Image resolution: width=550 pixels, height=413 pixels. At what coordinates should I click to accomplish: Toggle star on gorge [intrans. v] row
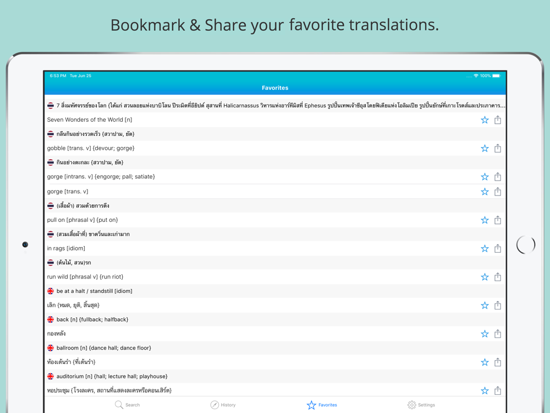click(485, 177)
